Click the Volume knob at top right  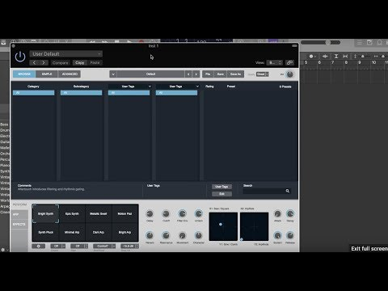[289, 74]
